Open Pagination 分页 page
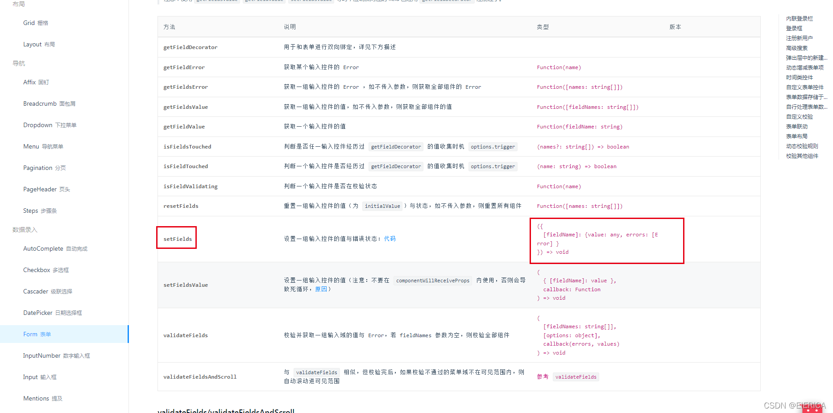The height and width of the screenshot is (413, 833). [x=45, y=168]
